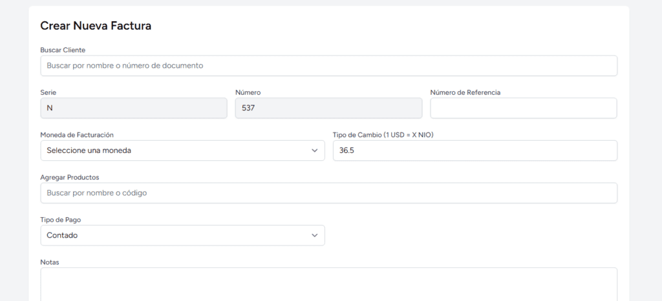This screenshot has height=301, width=662.
Task: Click the Serie field containing N
Action: coord(134,109)
